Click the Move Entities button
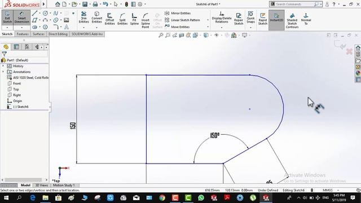The width and height of the screenshot is (361, 203). pos(177,27)
